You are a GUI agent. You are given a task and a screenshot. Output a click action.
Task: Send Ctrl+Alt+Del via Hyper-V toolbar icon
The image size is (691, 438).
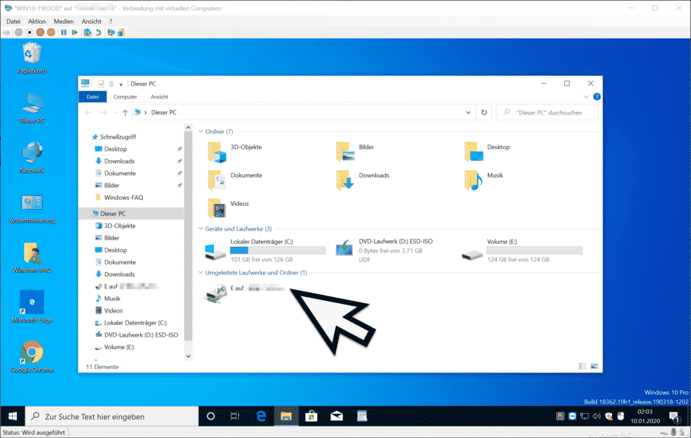click(7, 32)
